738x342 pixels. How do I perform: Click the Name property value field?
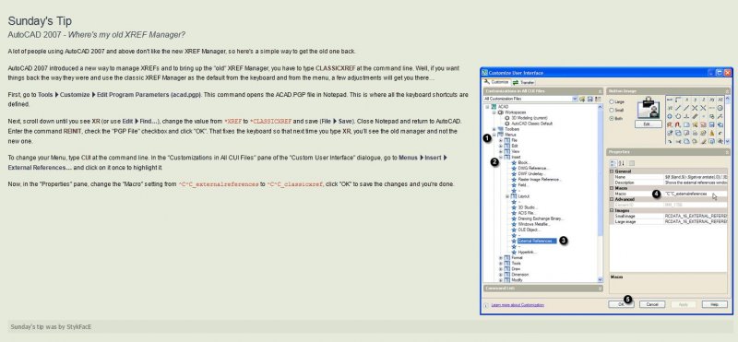click(696, 177)
